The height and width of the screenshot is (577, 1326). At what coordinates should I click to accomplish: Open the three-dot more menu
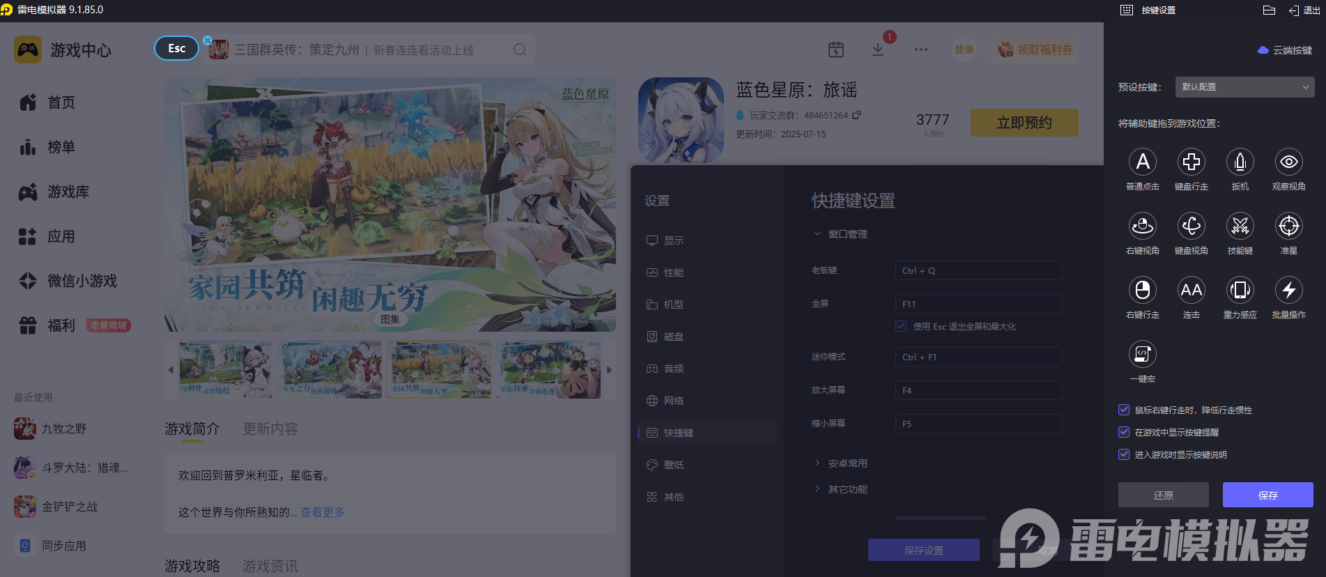pyautogui.click(x=921, y=49)
